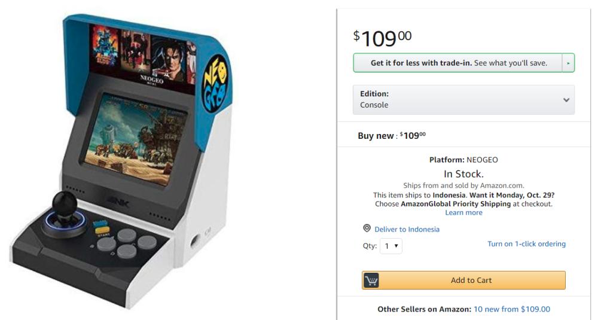Open the Qty quantity dropdown

click(x=391, y=246)
